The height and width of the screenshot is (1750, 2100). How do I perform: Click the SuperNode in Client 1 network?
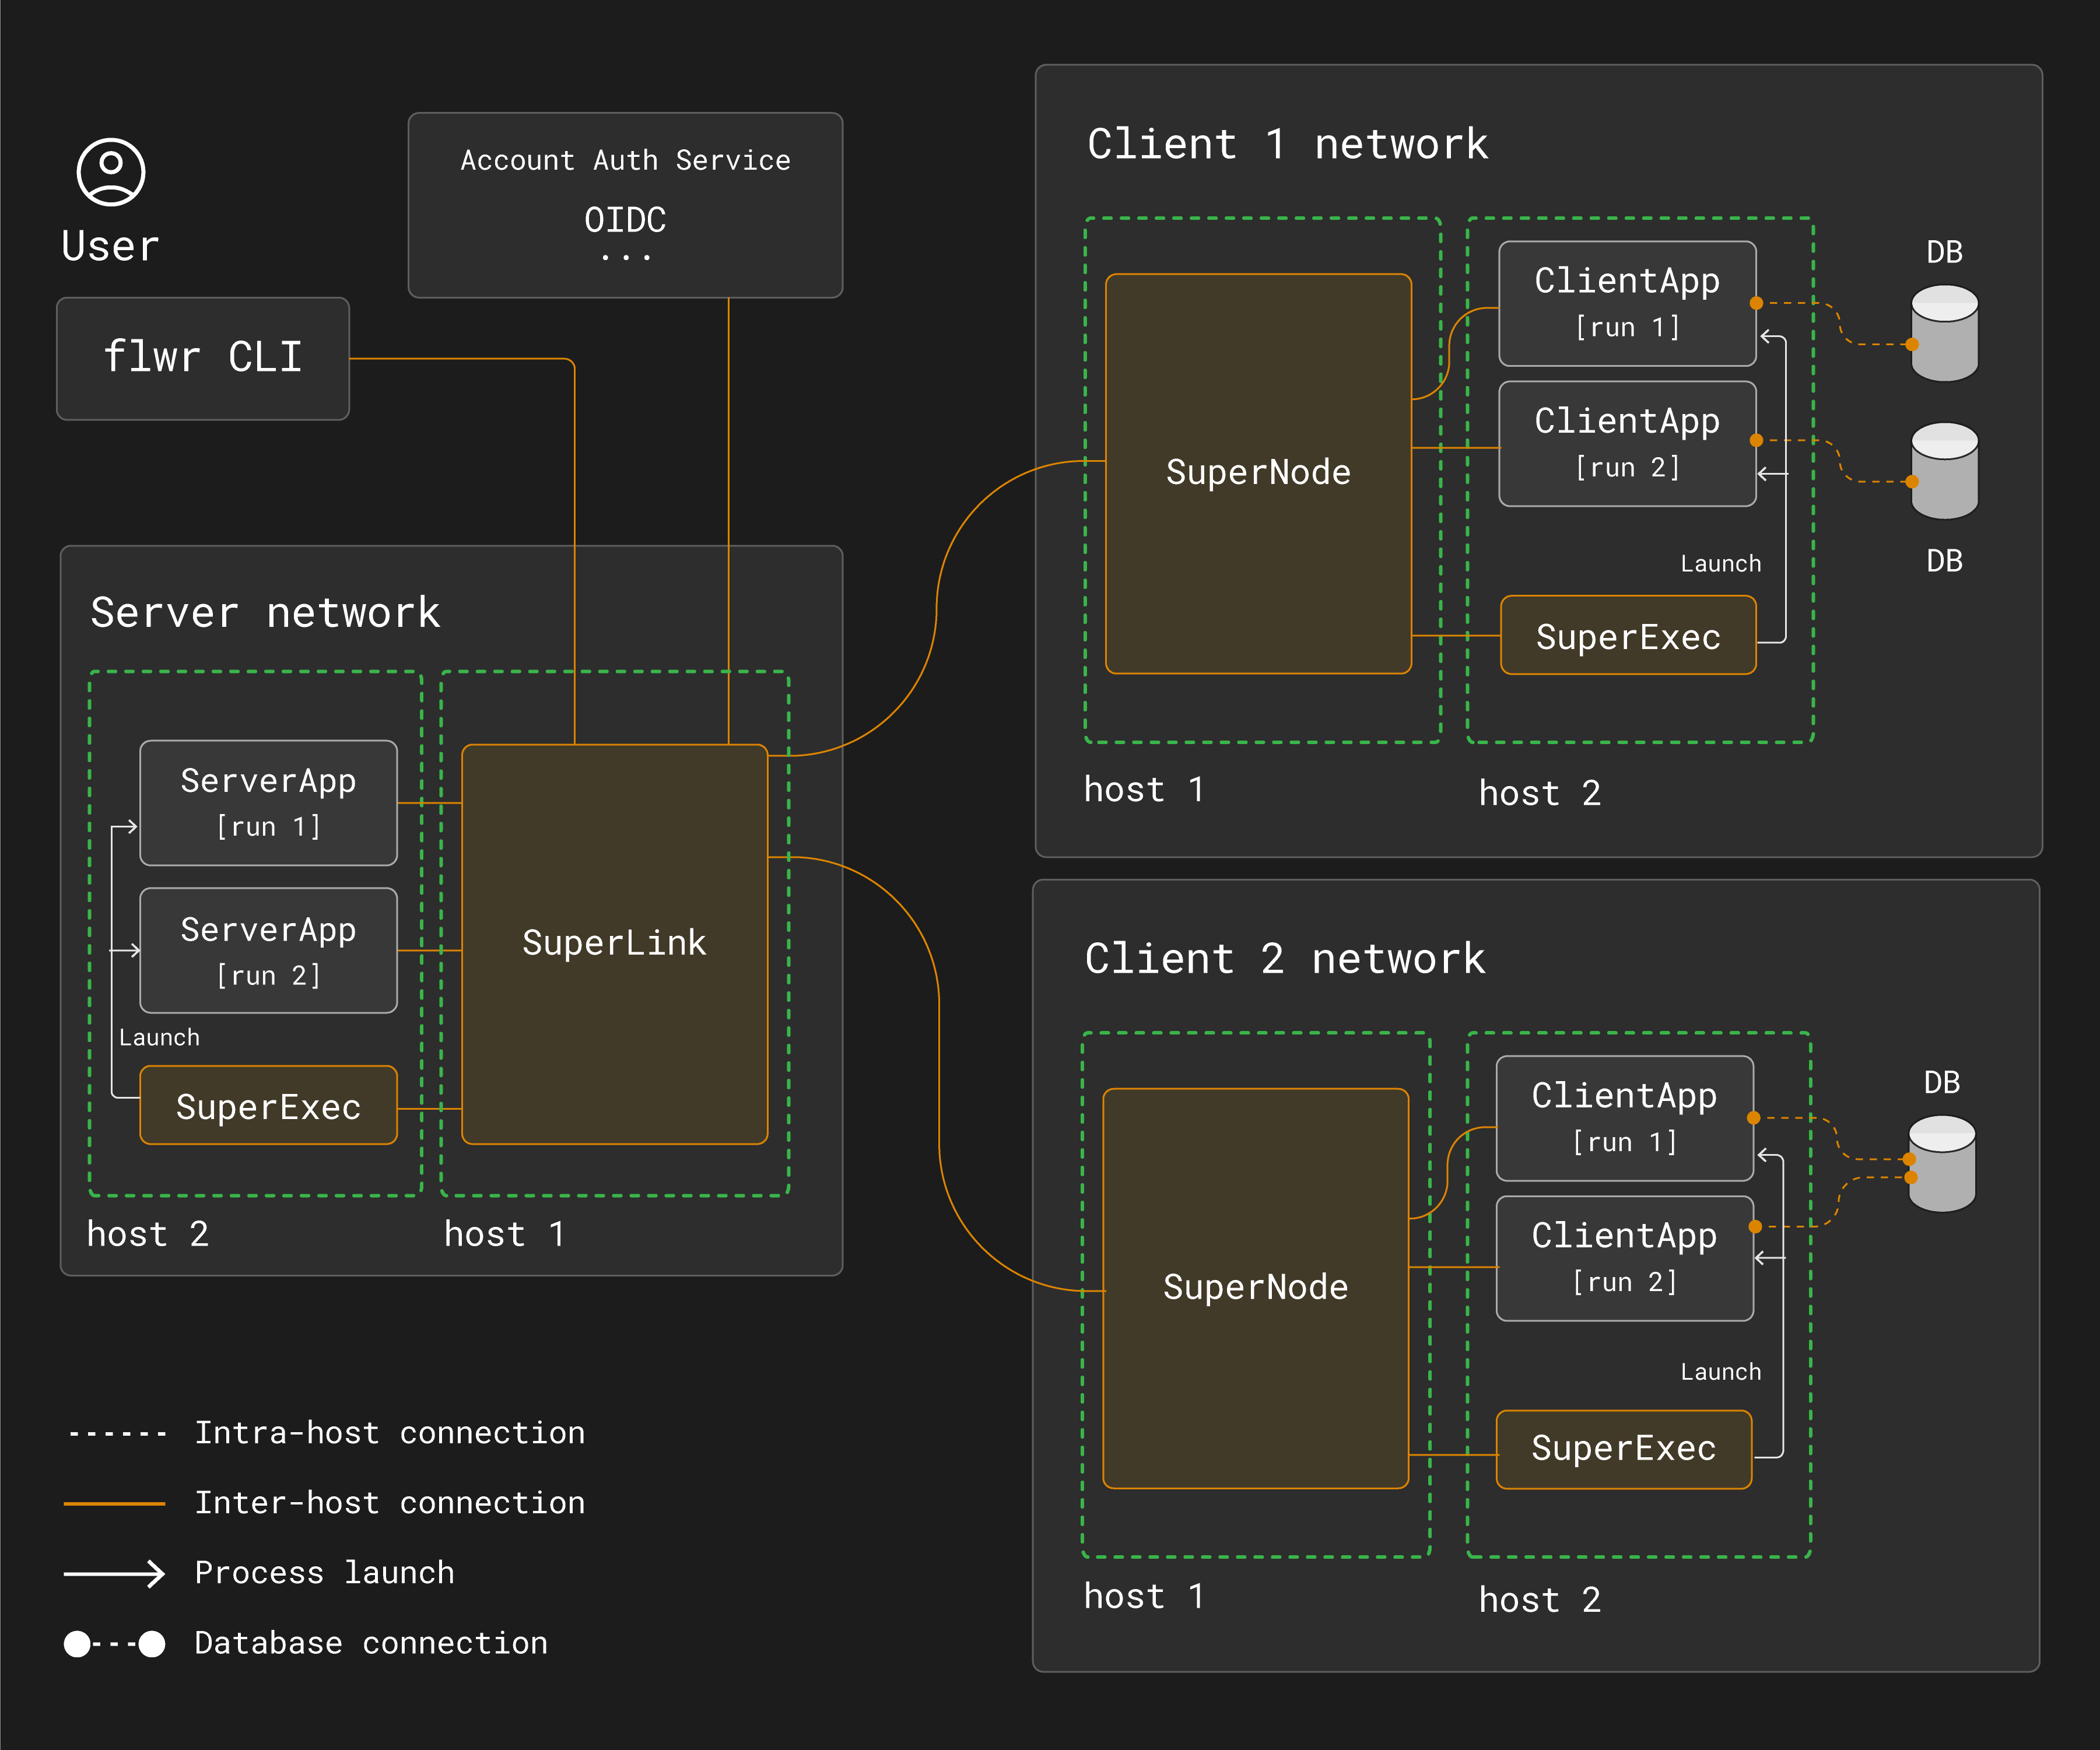click(1258, 473)
